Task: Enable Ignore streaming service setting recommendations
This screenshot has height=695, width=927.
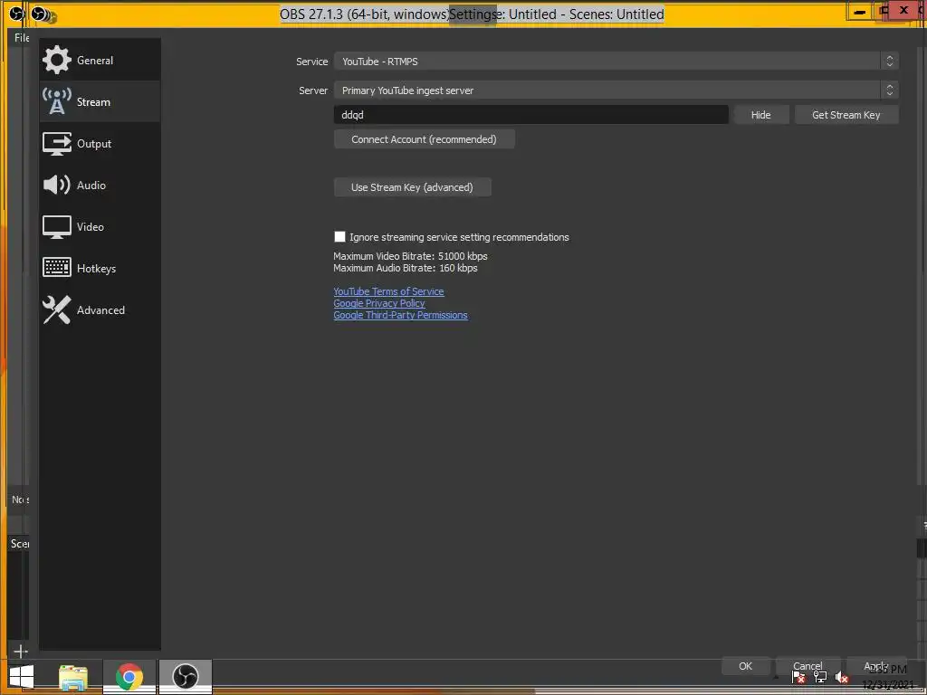Action: [340, 237]
